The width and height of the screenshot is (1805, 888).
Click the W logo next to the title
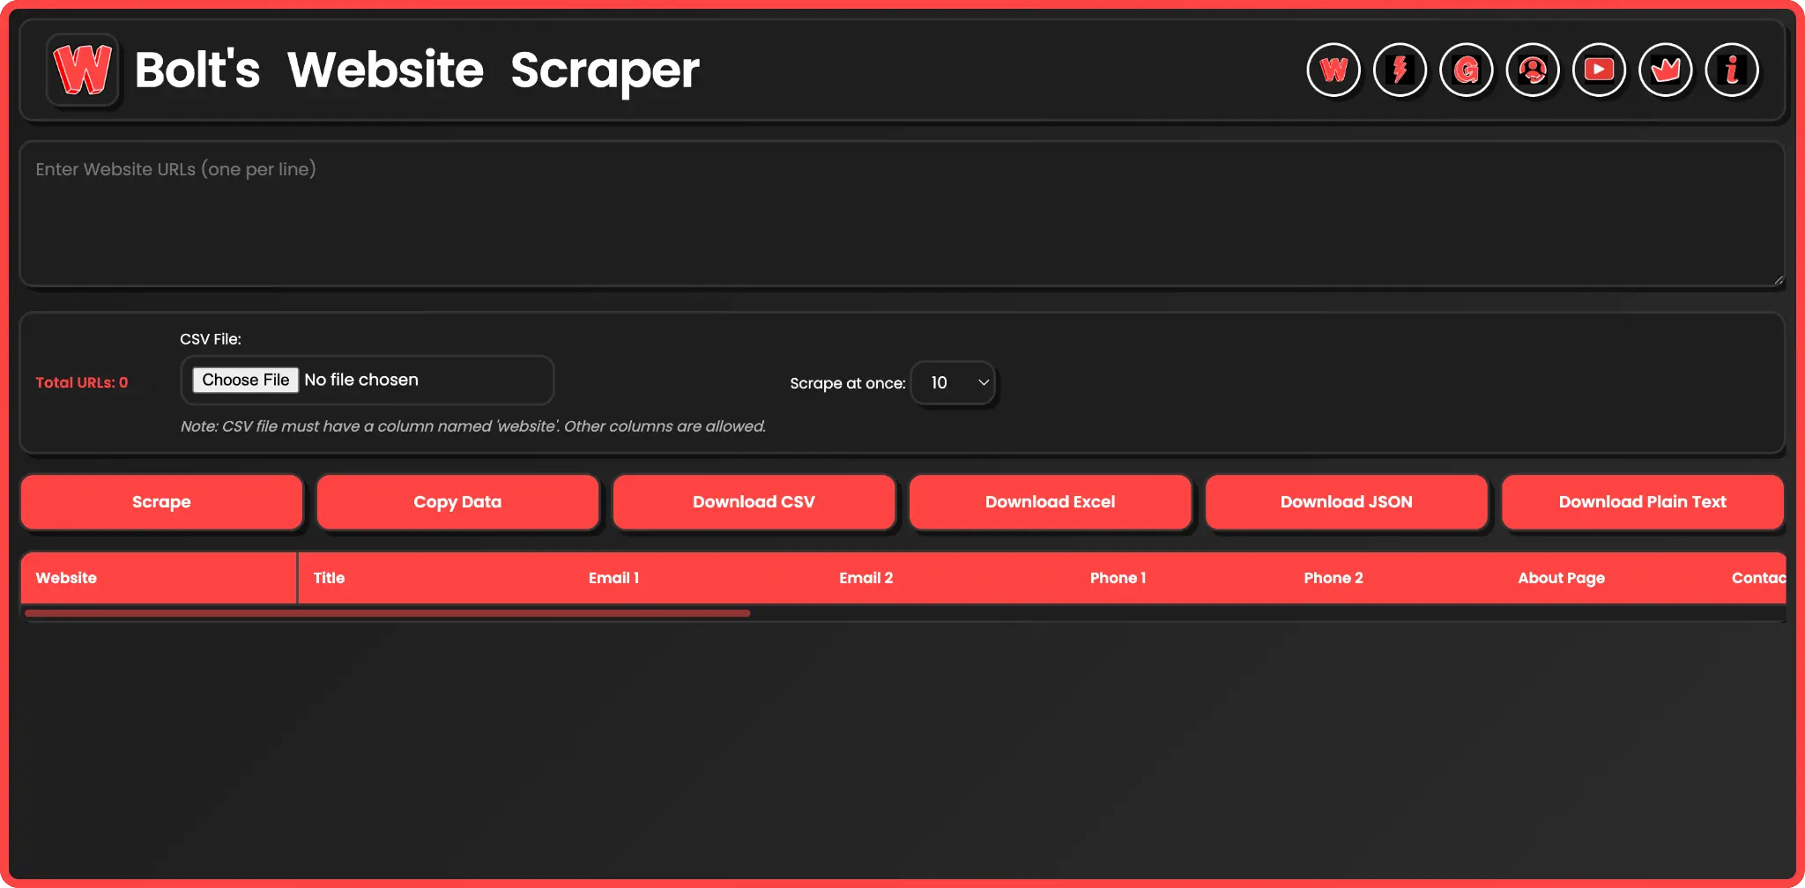(82, 70)
